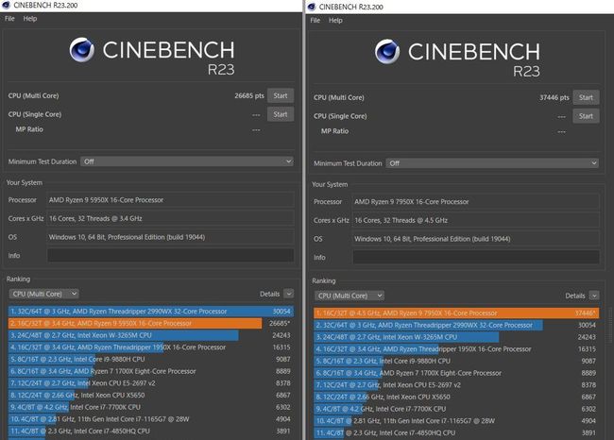Image resolution: width=614 pixels, height=440 pixels.
Task: Select Core i9-9880H ranking row, left window
Action: point(151,359)
